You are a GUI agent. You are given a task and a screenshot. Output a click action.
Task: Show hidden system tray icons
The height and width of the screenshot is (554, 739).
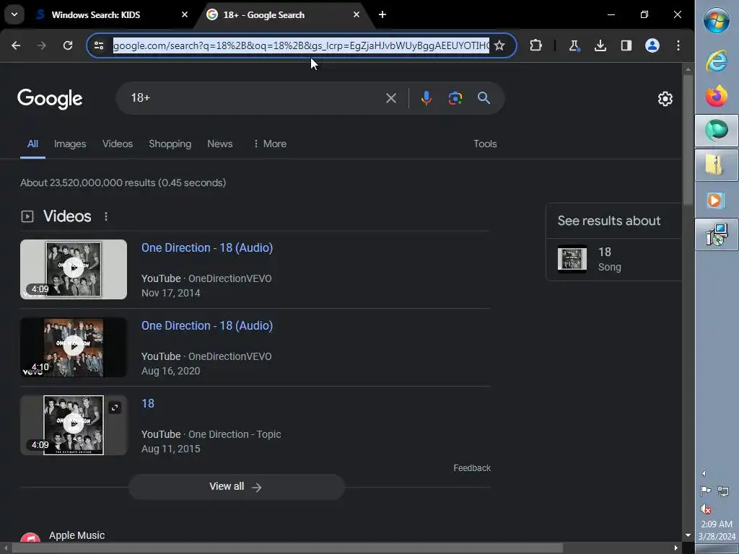point(704,473)
